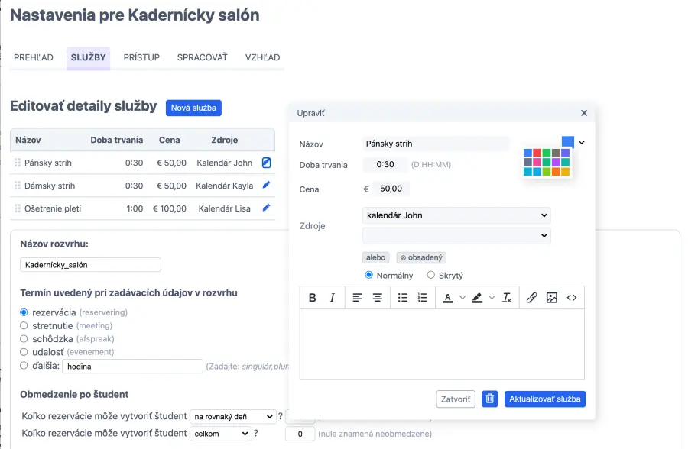The image size is (688, 449).
Task: Switch to the PRÍSTUP tab
Action: (x=141, y=57)
